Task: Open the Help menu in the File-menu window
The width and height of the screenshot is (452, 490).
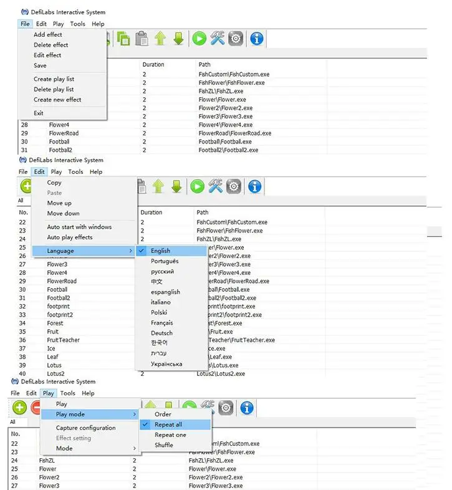Action: pos(98,24)
